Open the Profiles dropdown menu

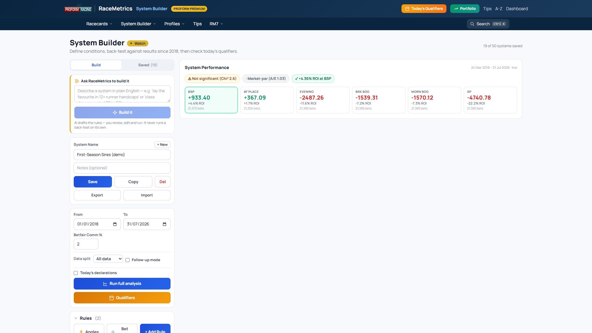click(x=175, y=24)
